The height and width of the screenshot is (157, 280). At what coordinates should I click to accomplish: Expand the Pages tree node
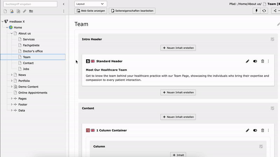pyautogui.click(x=12, y=98)
